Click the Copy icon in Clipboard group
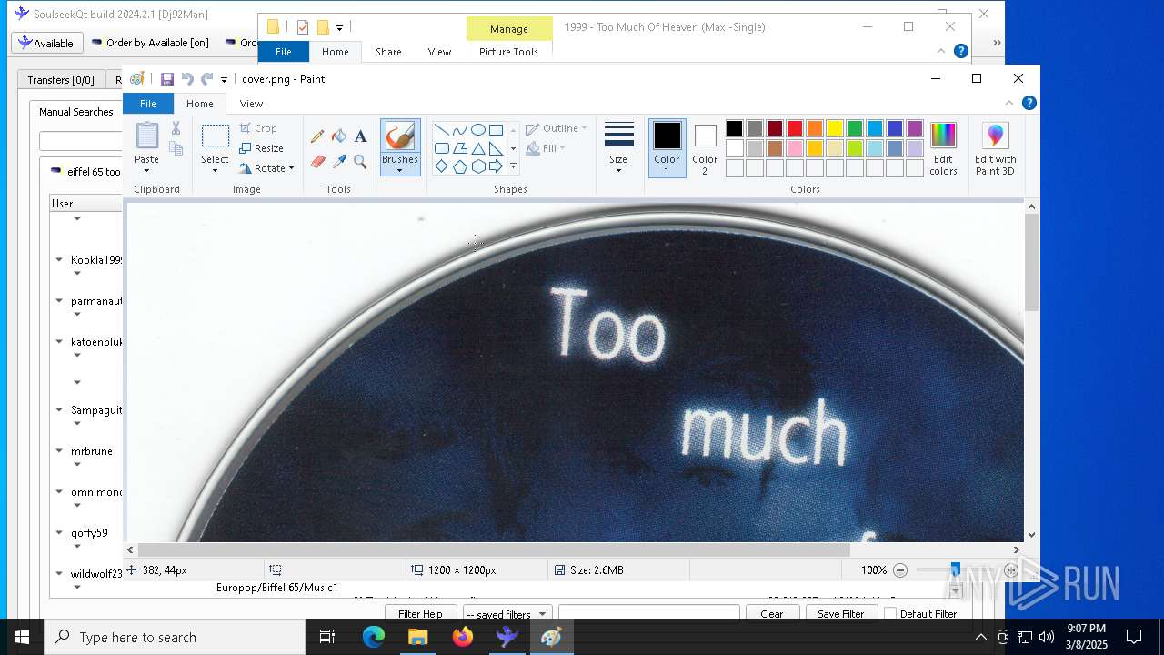This screenshot has width=1164, height=655. (x=176, y=148)
